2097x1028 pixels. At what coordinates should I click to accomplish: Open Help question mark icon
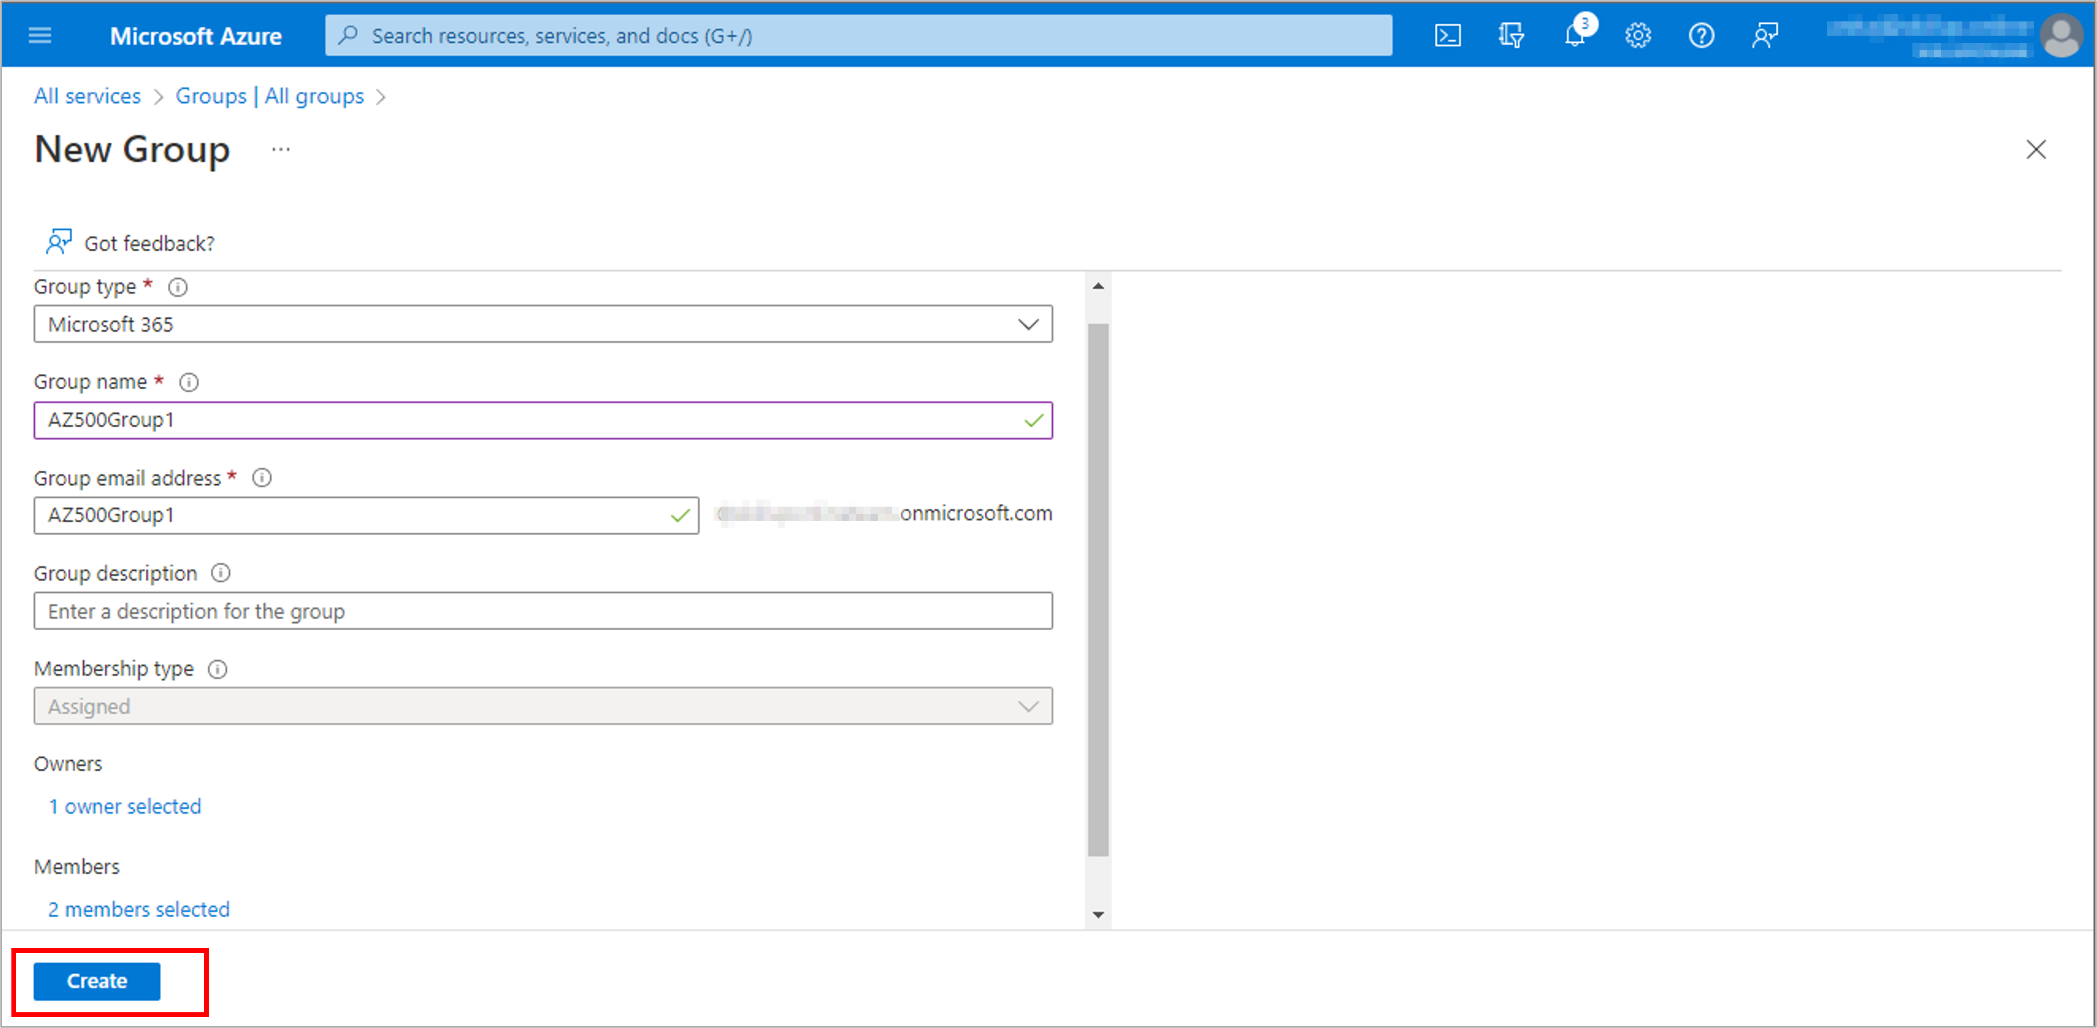[1701, 36]
